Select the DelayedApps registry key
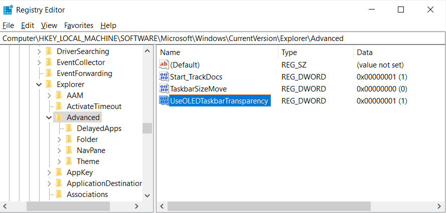The width and height of the screenshot is (446, 213). [x=99, y=128]
